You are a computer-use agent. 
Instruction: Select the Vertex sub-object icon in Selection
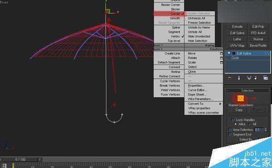pos(241,98)
